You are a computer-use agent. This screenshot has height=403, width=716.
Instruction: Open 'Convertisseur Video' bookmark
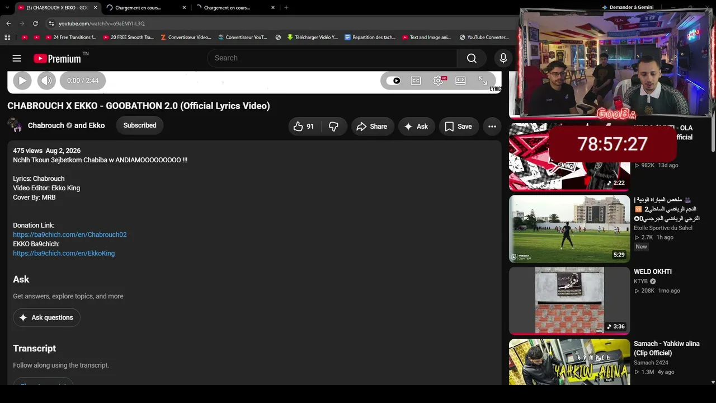click(186, 38)
